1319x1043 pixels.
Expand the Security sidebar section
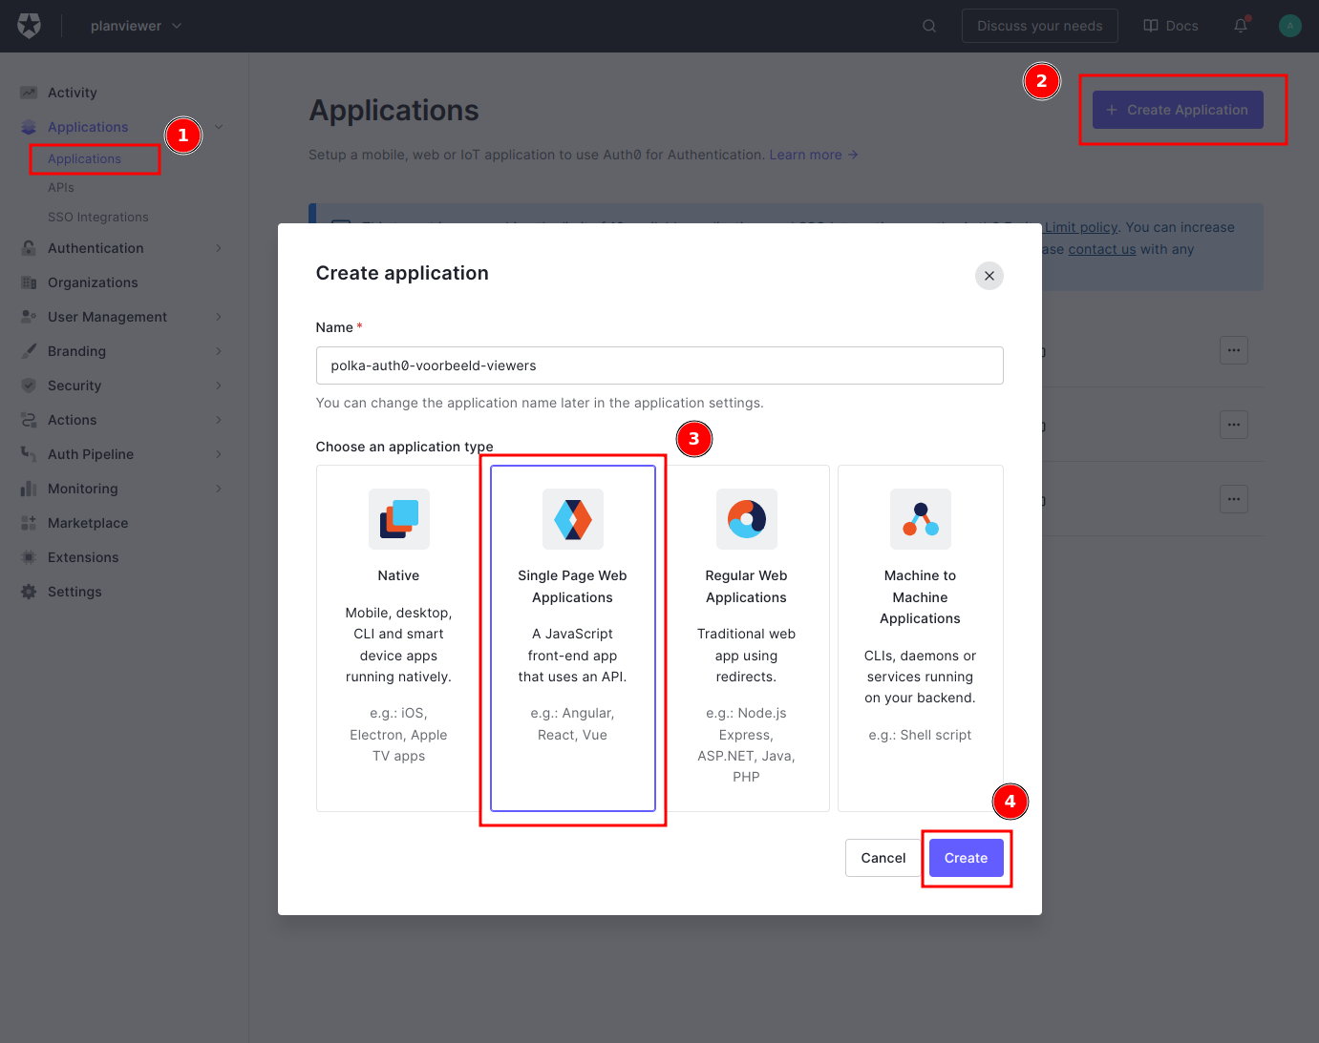pyautogui.click(x=219, y=386)
